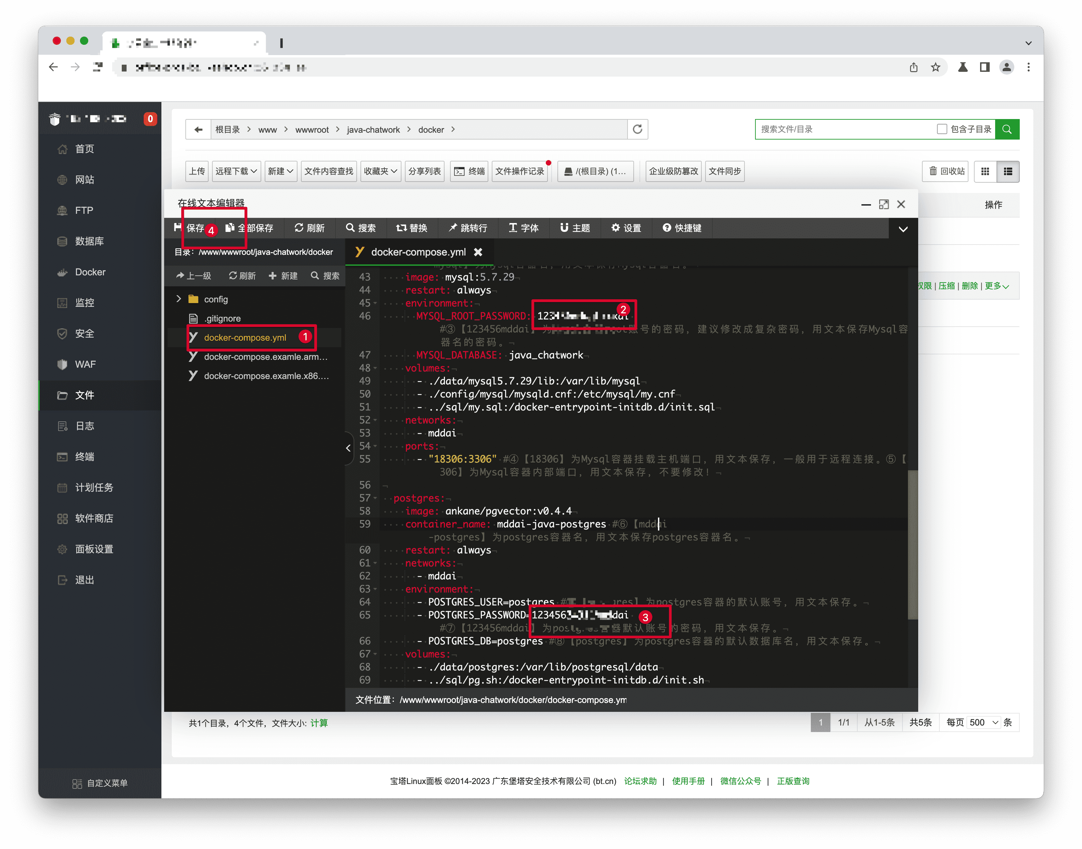Screen dimensions: 1082x849
Task: Show 快捷键 shortcuts help
Action: point(682,228)
